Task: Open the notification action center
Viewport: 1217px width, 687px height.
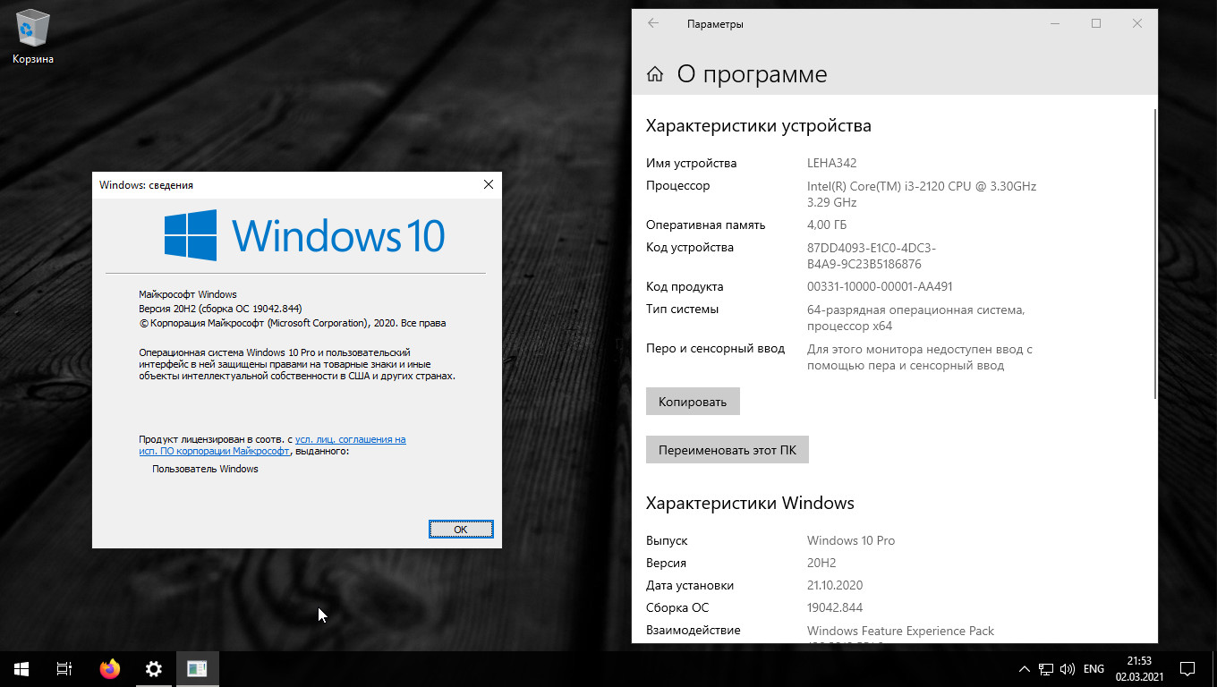Action: (1187, 668)
